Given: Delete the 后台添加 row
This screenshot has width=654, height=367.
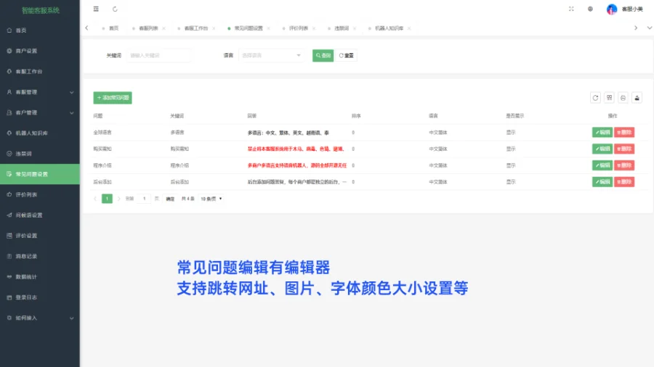Looking at the screenshot, I should (x=624, y=182).
